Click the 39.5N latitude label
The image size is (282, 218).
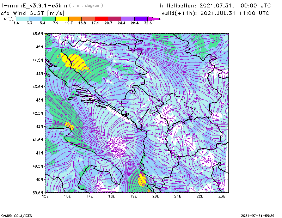point(38,193)
